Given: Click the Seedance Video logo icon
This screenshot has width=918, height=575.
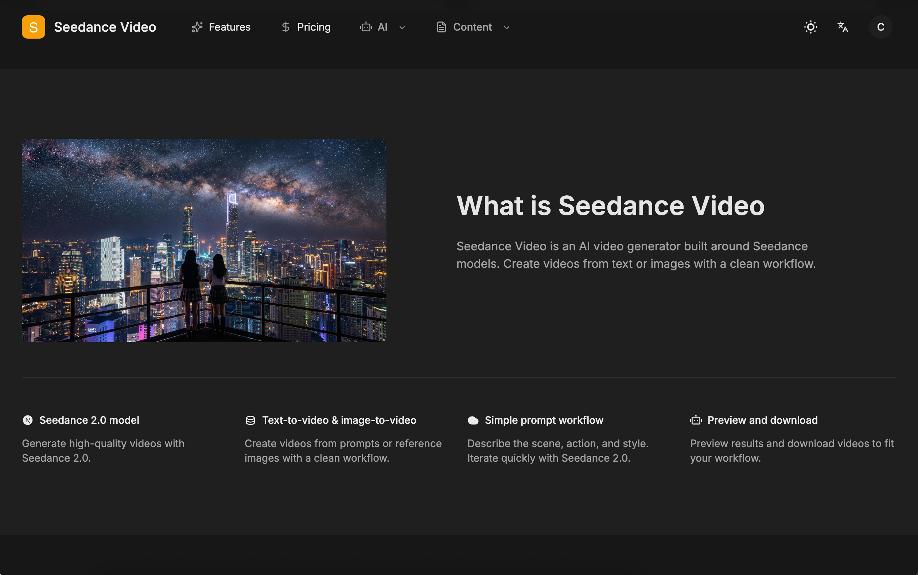Looking at the screenshot, I should (x=33, y=27).
